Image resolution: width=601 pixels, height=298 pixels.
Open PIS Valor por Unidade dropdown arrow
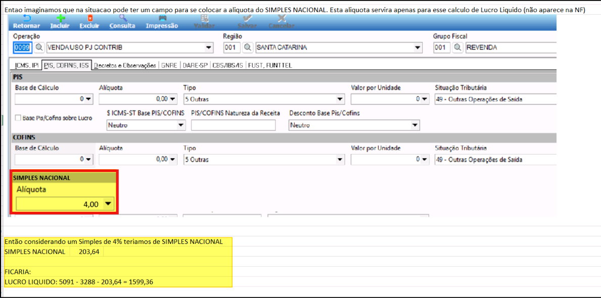[425, 99]
